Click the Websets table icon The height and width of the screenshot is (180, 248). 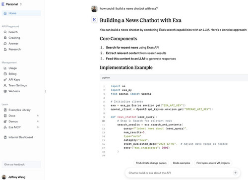pyautogui.click(x=5, y=91)
